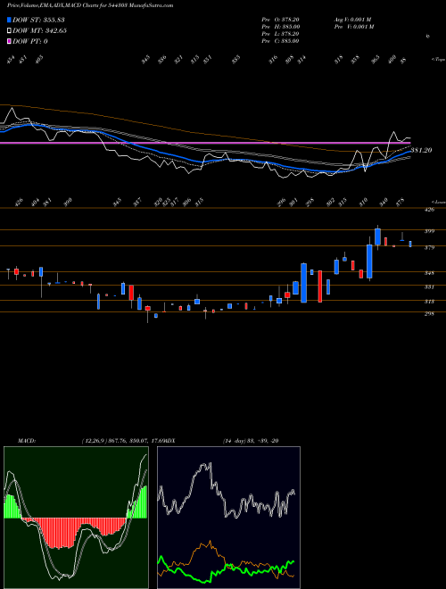Click the 381.20 EMA price label
This screenshot has height=589, width=446.
click(422, 150)
